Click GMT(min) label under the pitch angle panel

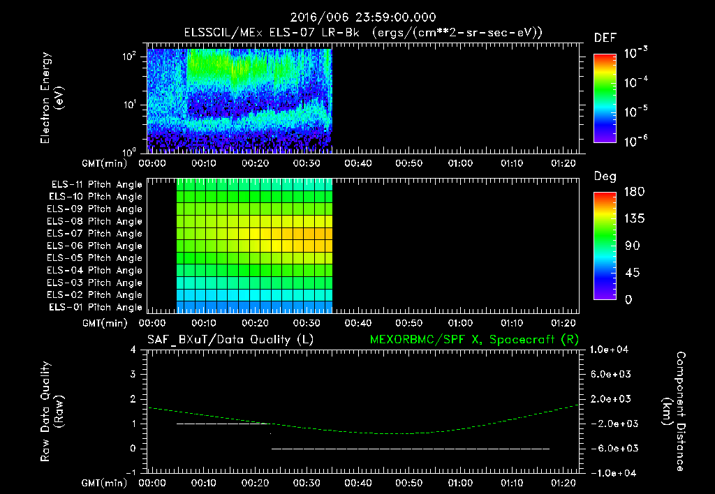click(105, 324)
